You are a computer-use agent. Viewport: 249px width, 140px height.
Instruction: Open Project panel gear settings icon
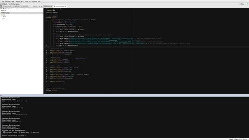click(39, 7)
